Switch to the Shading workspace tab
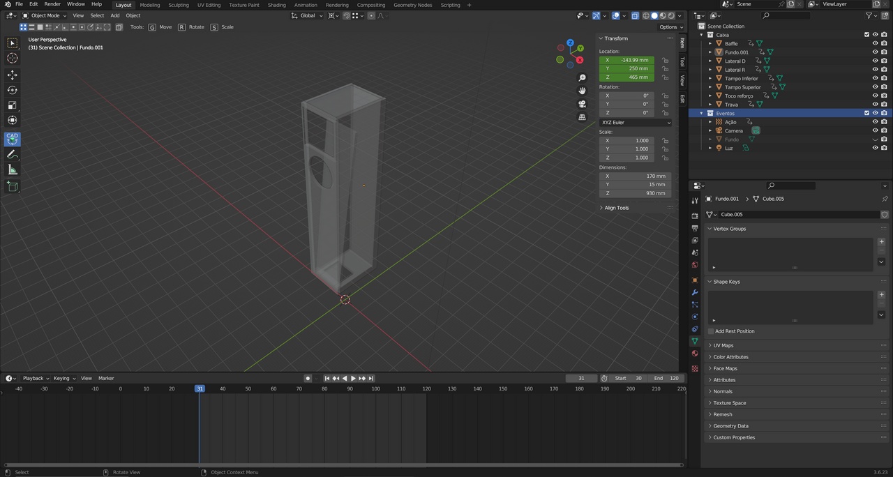This screenshot has width=893, height=477. (277, 5)
